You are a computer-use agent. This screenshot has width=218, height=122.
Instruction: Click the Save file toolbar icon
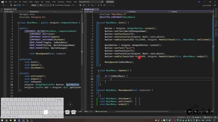click(17, 5)
